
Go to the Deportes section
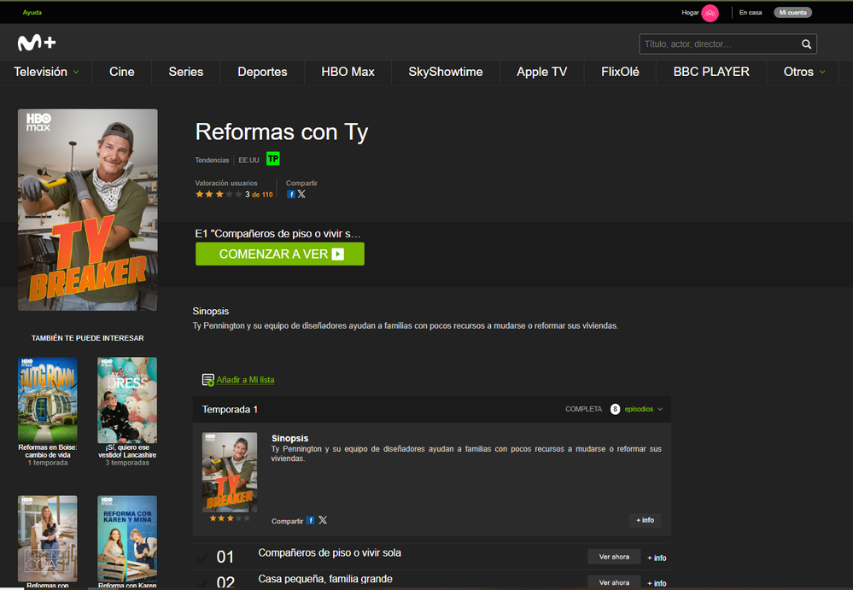point(262,72)
